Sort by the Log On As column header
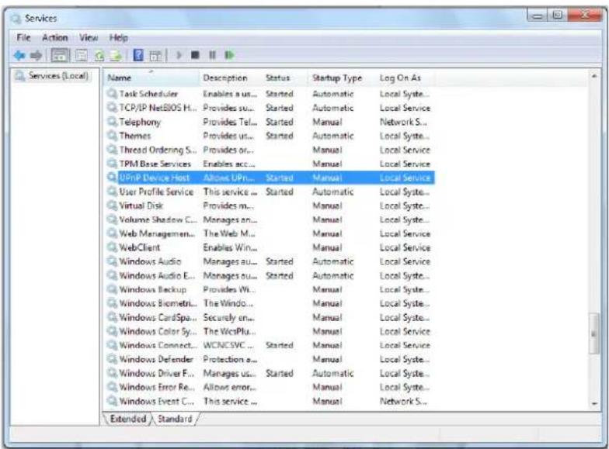The image size is (609, 449). pos(405,78)
